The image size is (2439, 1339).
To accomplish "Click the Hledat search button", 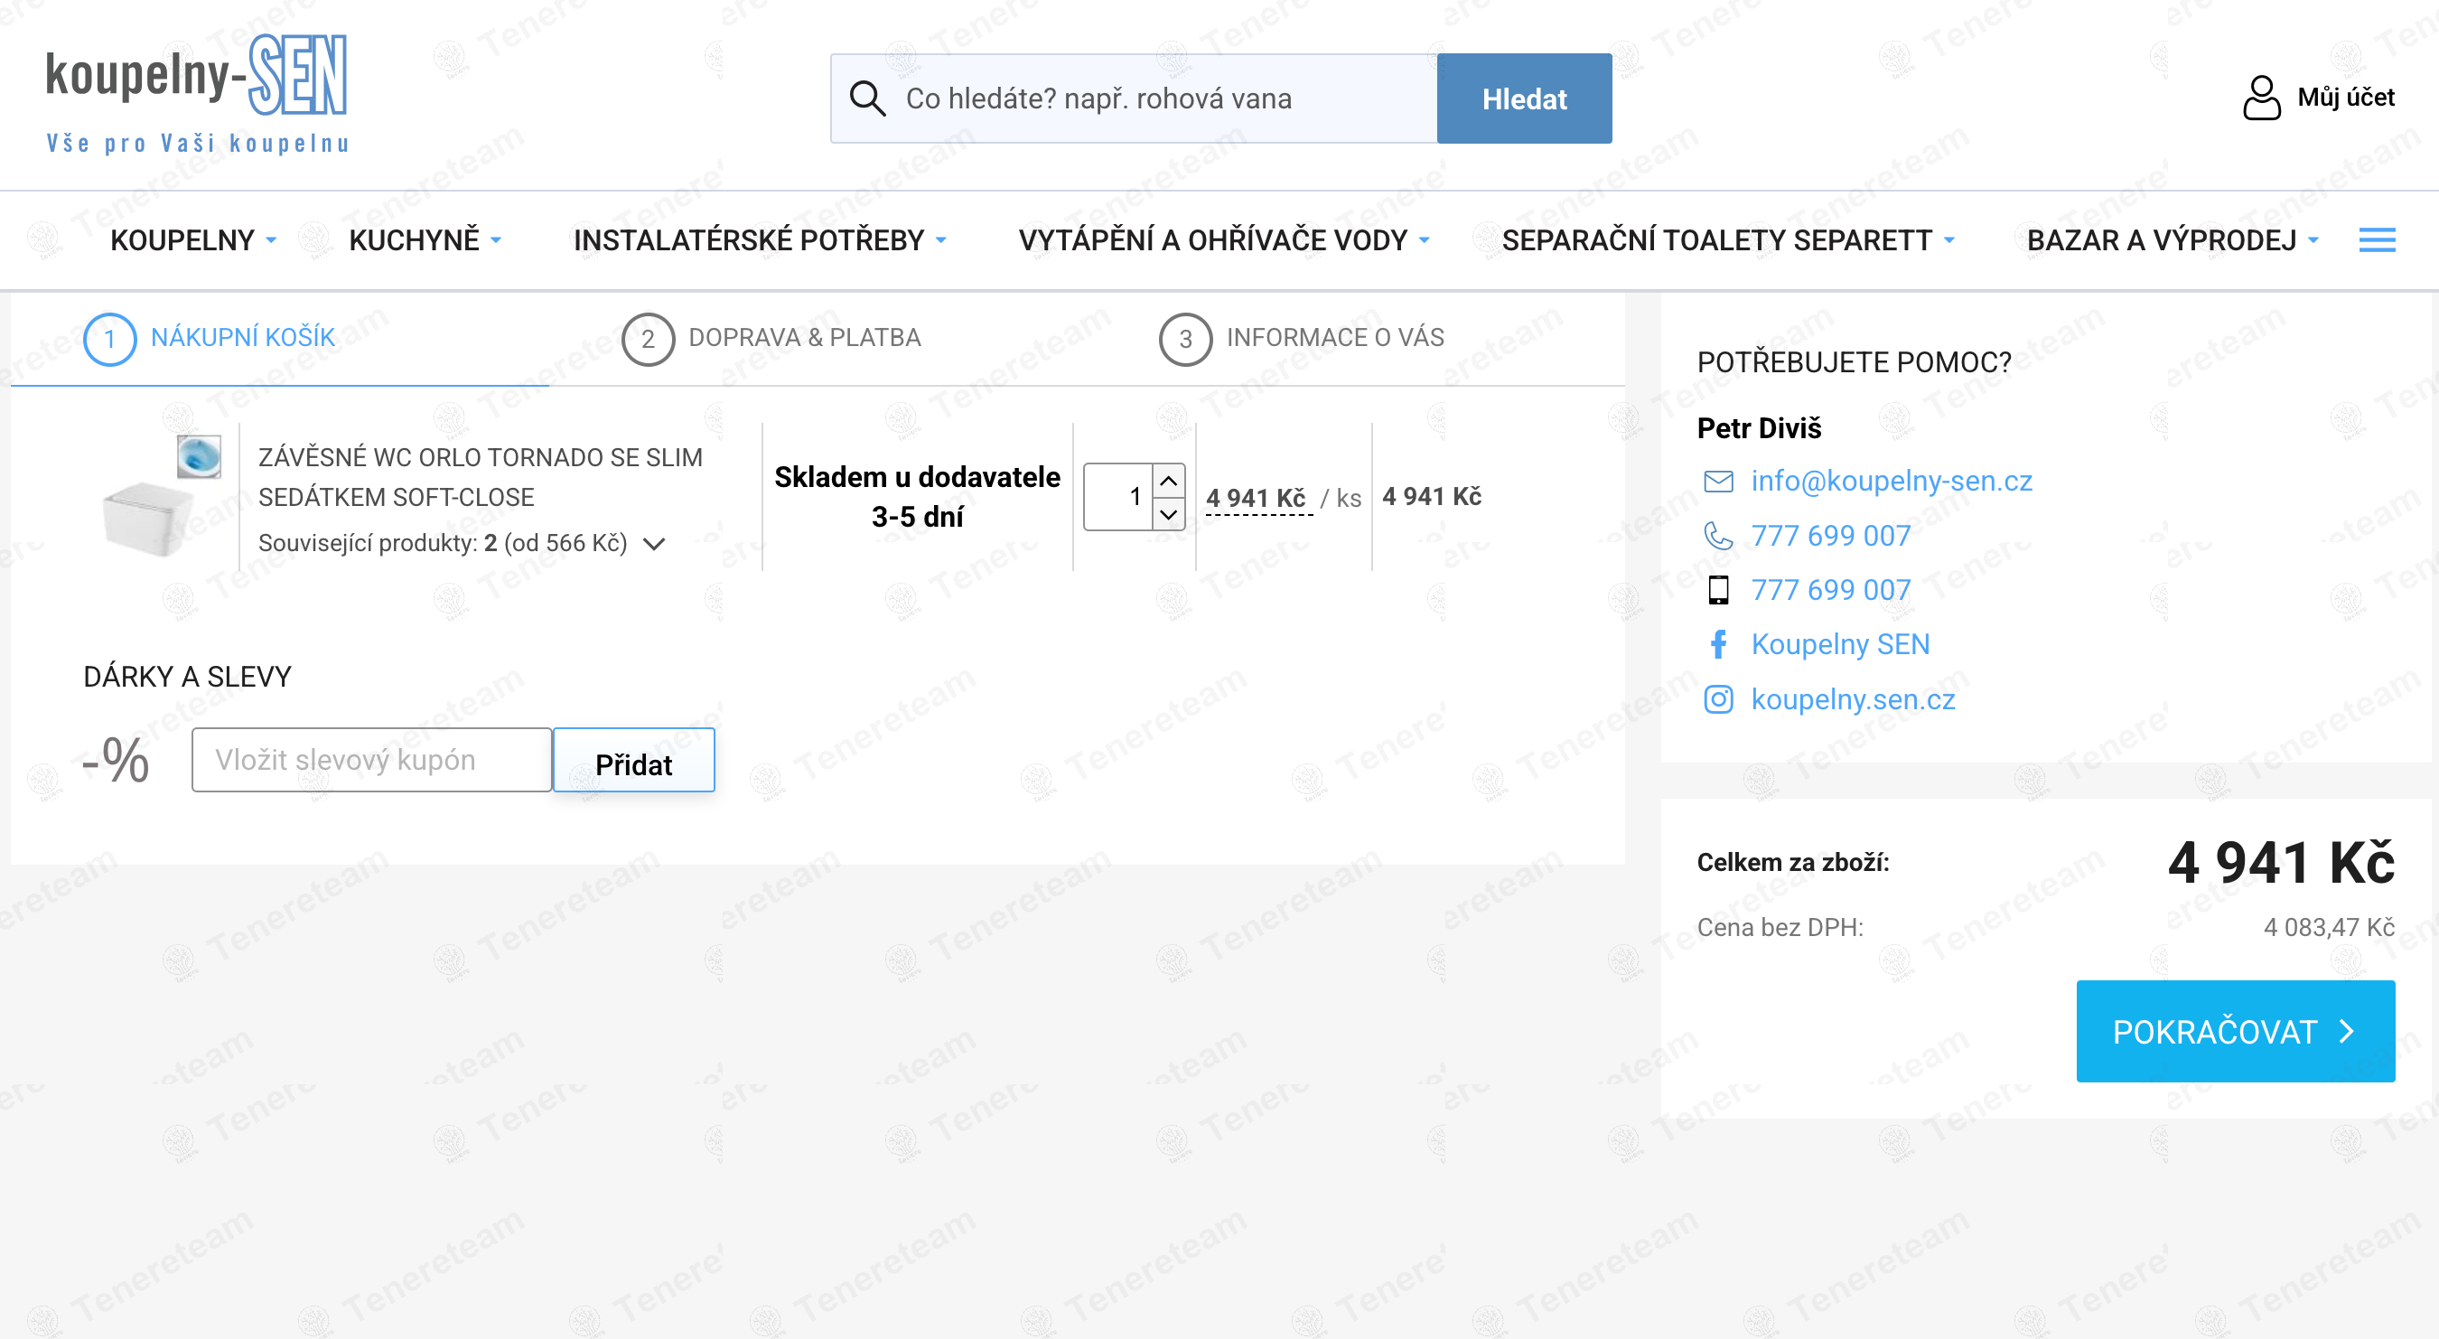I will tap(1525, 98).
